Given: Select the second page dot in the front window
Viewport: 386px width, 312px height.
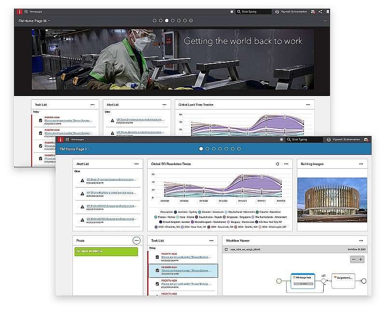Looking at the screenshot, I should 207,149.
